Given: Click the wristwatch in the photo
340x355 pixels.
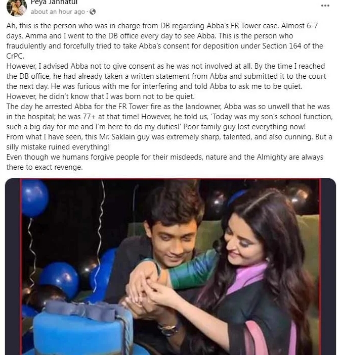Looking at the screenshot, I should [168, 329].
